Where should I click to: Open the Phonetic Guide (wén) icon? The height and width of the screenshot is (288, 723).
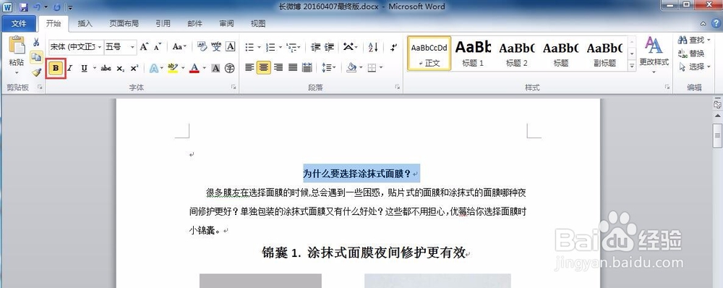[x=216, y=46]
